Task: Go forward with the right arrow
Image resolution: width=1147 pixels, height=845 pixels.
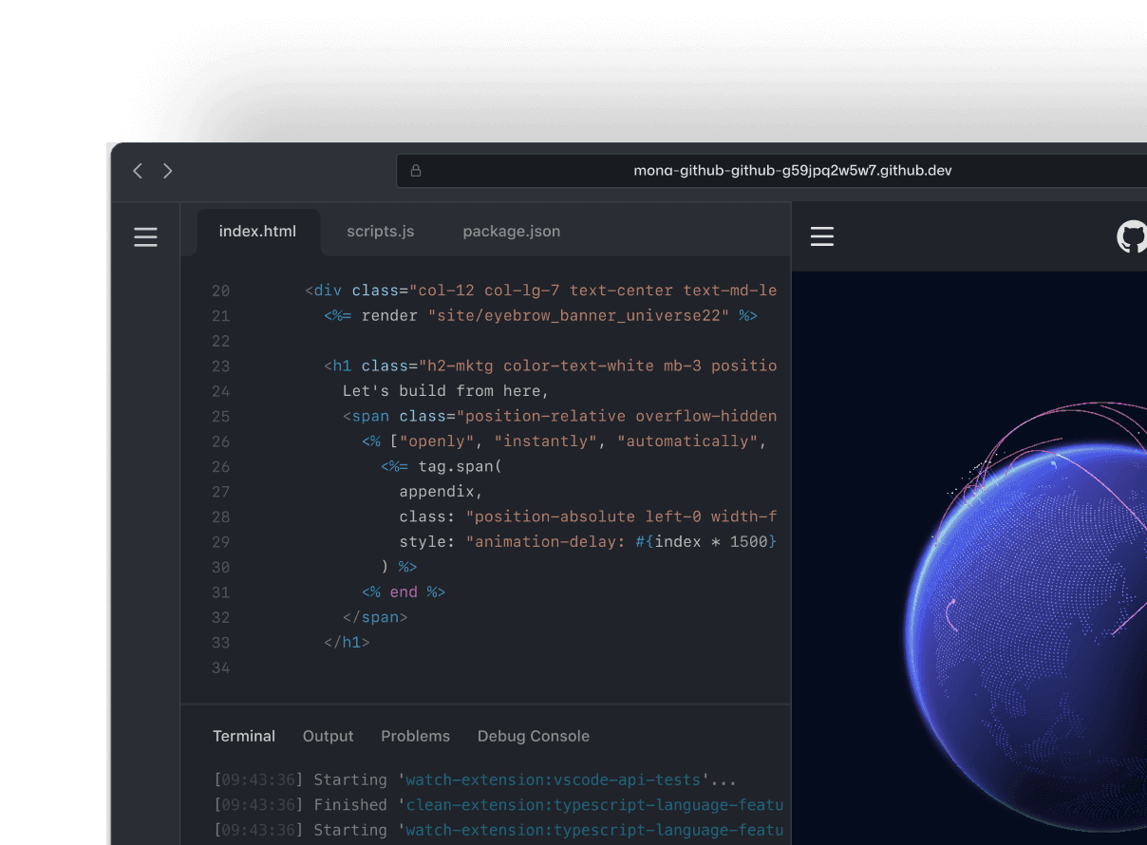Action: pos(168,171)
